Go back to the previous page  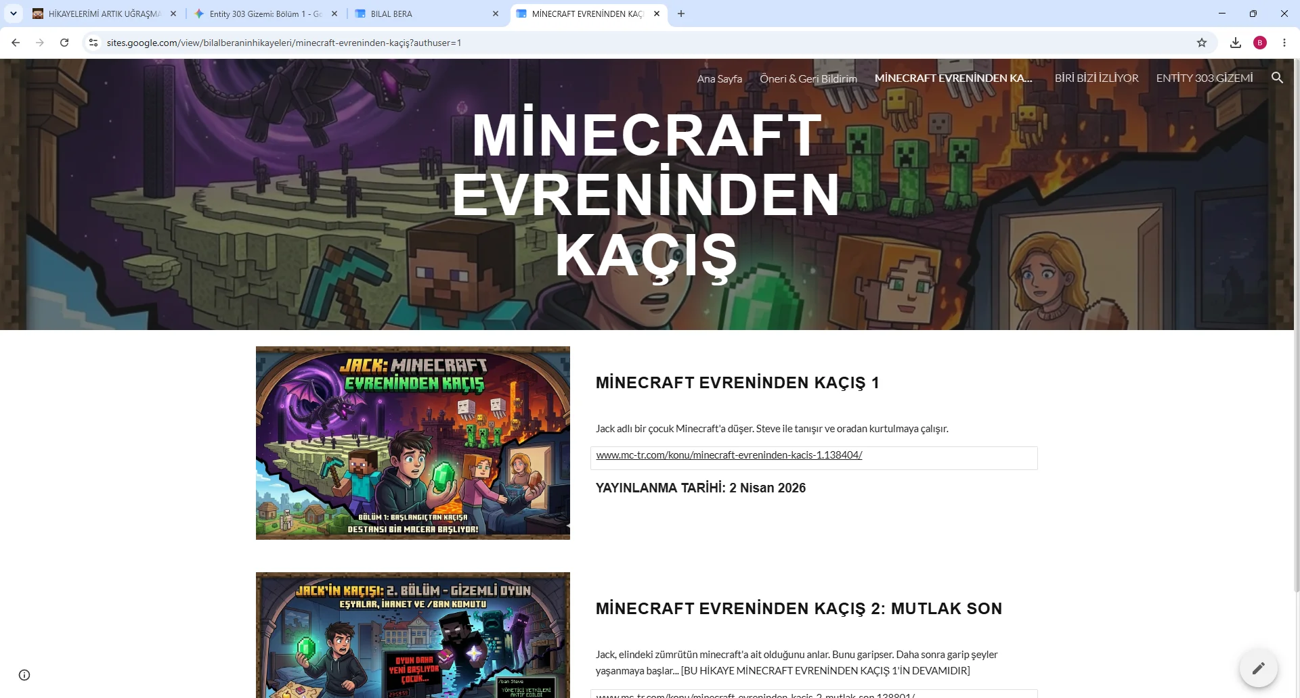point(16,43)
